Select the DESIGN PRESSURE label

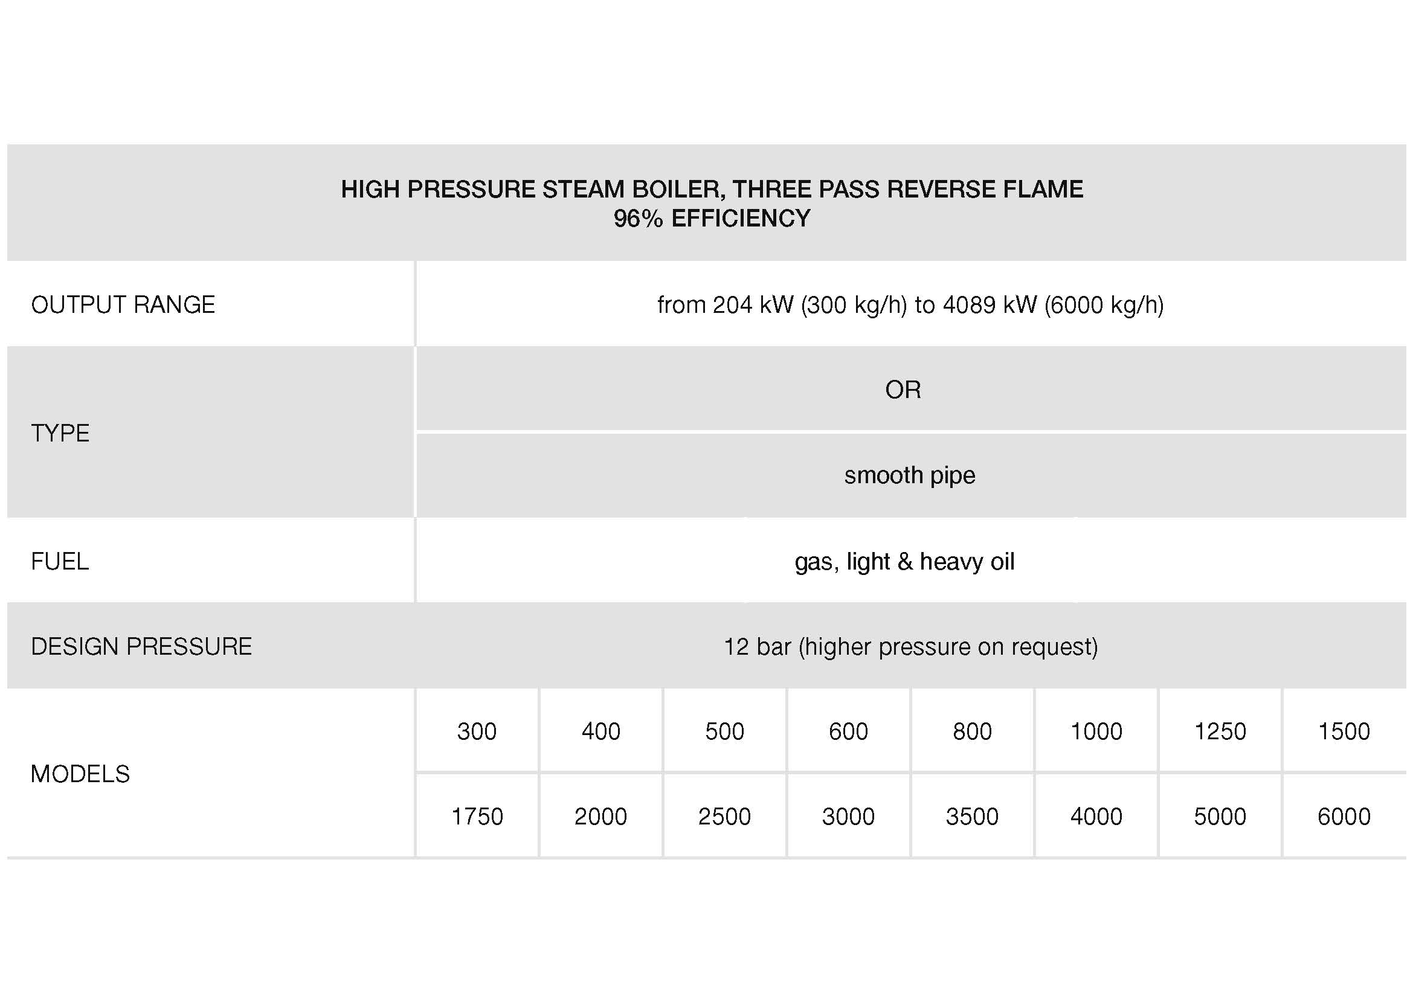(x=141, y=646)
